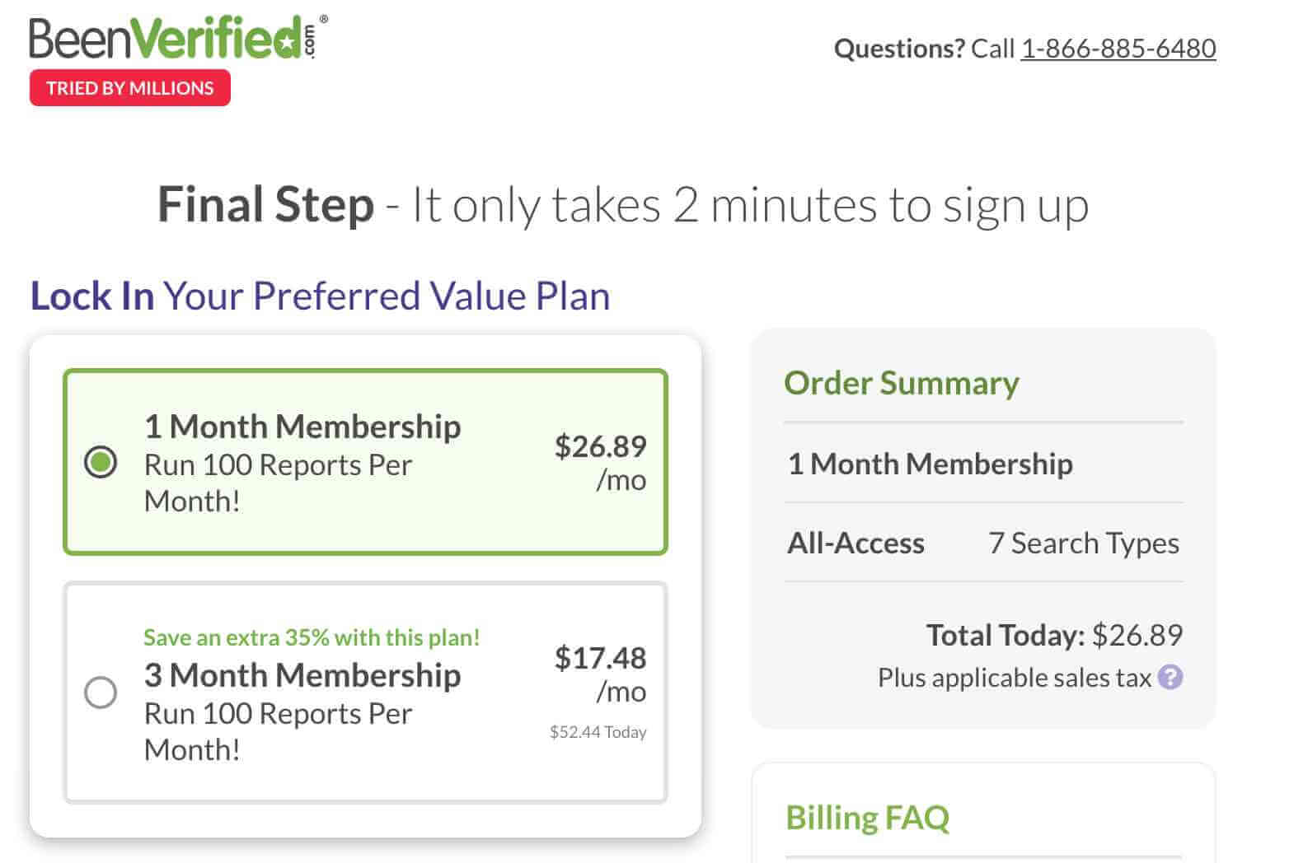Click the $26.89 per month price
Screen dimensions: 1294x863
coord(600,462)
